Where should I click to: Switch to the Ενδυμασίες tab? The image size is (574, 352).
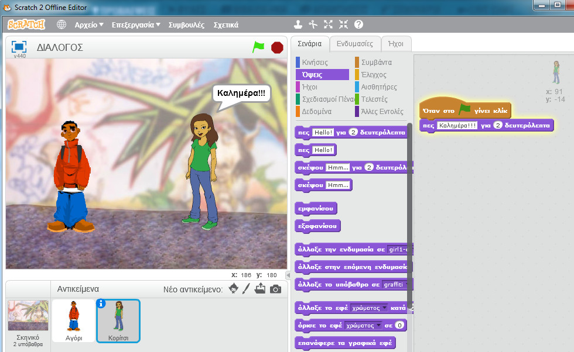(354, 43)
